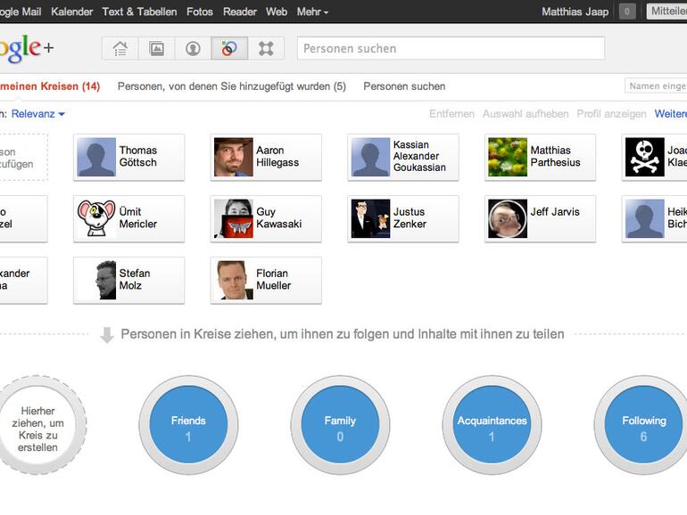Open the Home stream icon

pyautogui.click(x=120, y=49)
